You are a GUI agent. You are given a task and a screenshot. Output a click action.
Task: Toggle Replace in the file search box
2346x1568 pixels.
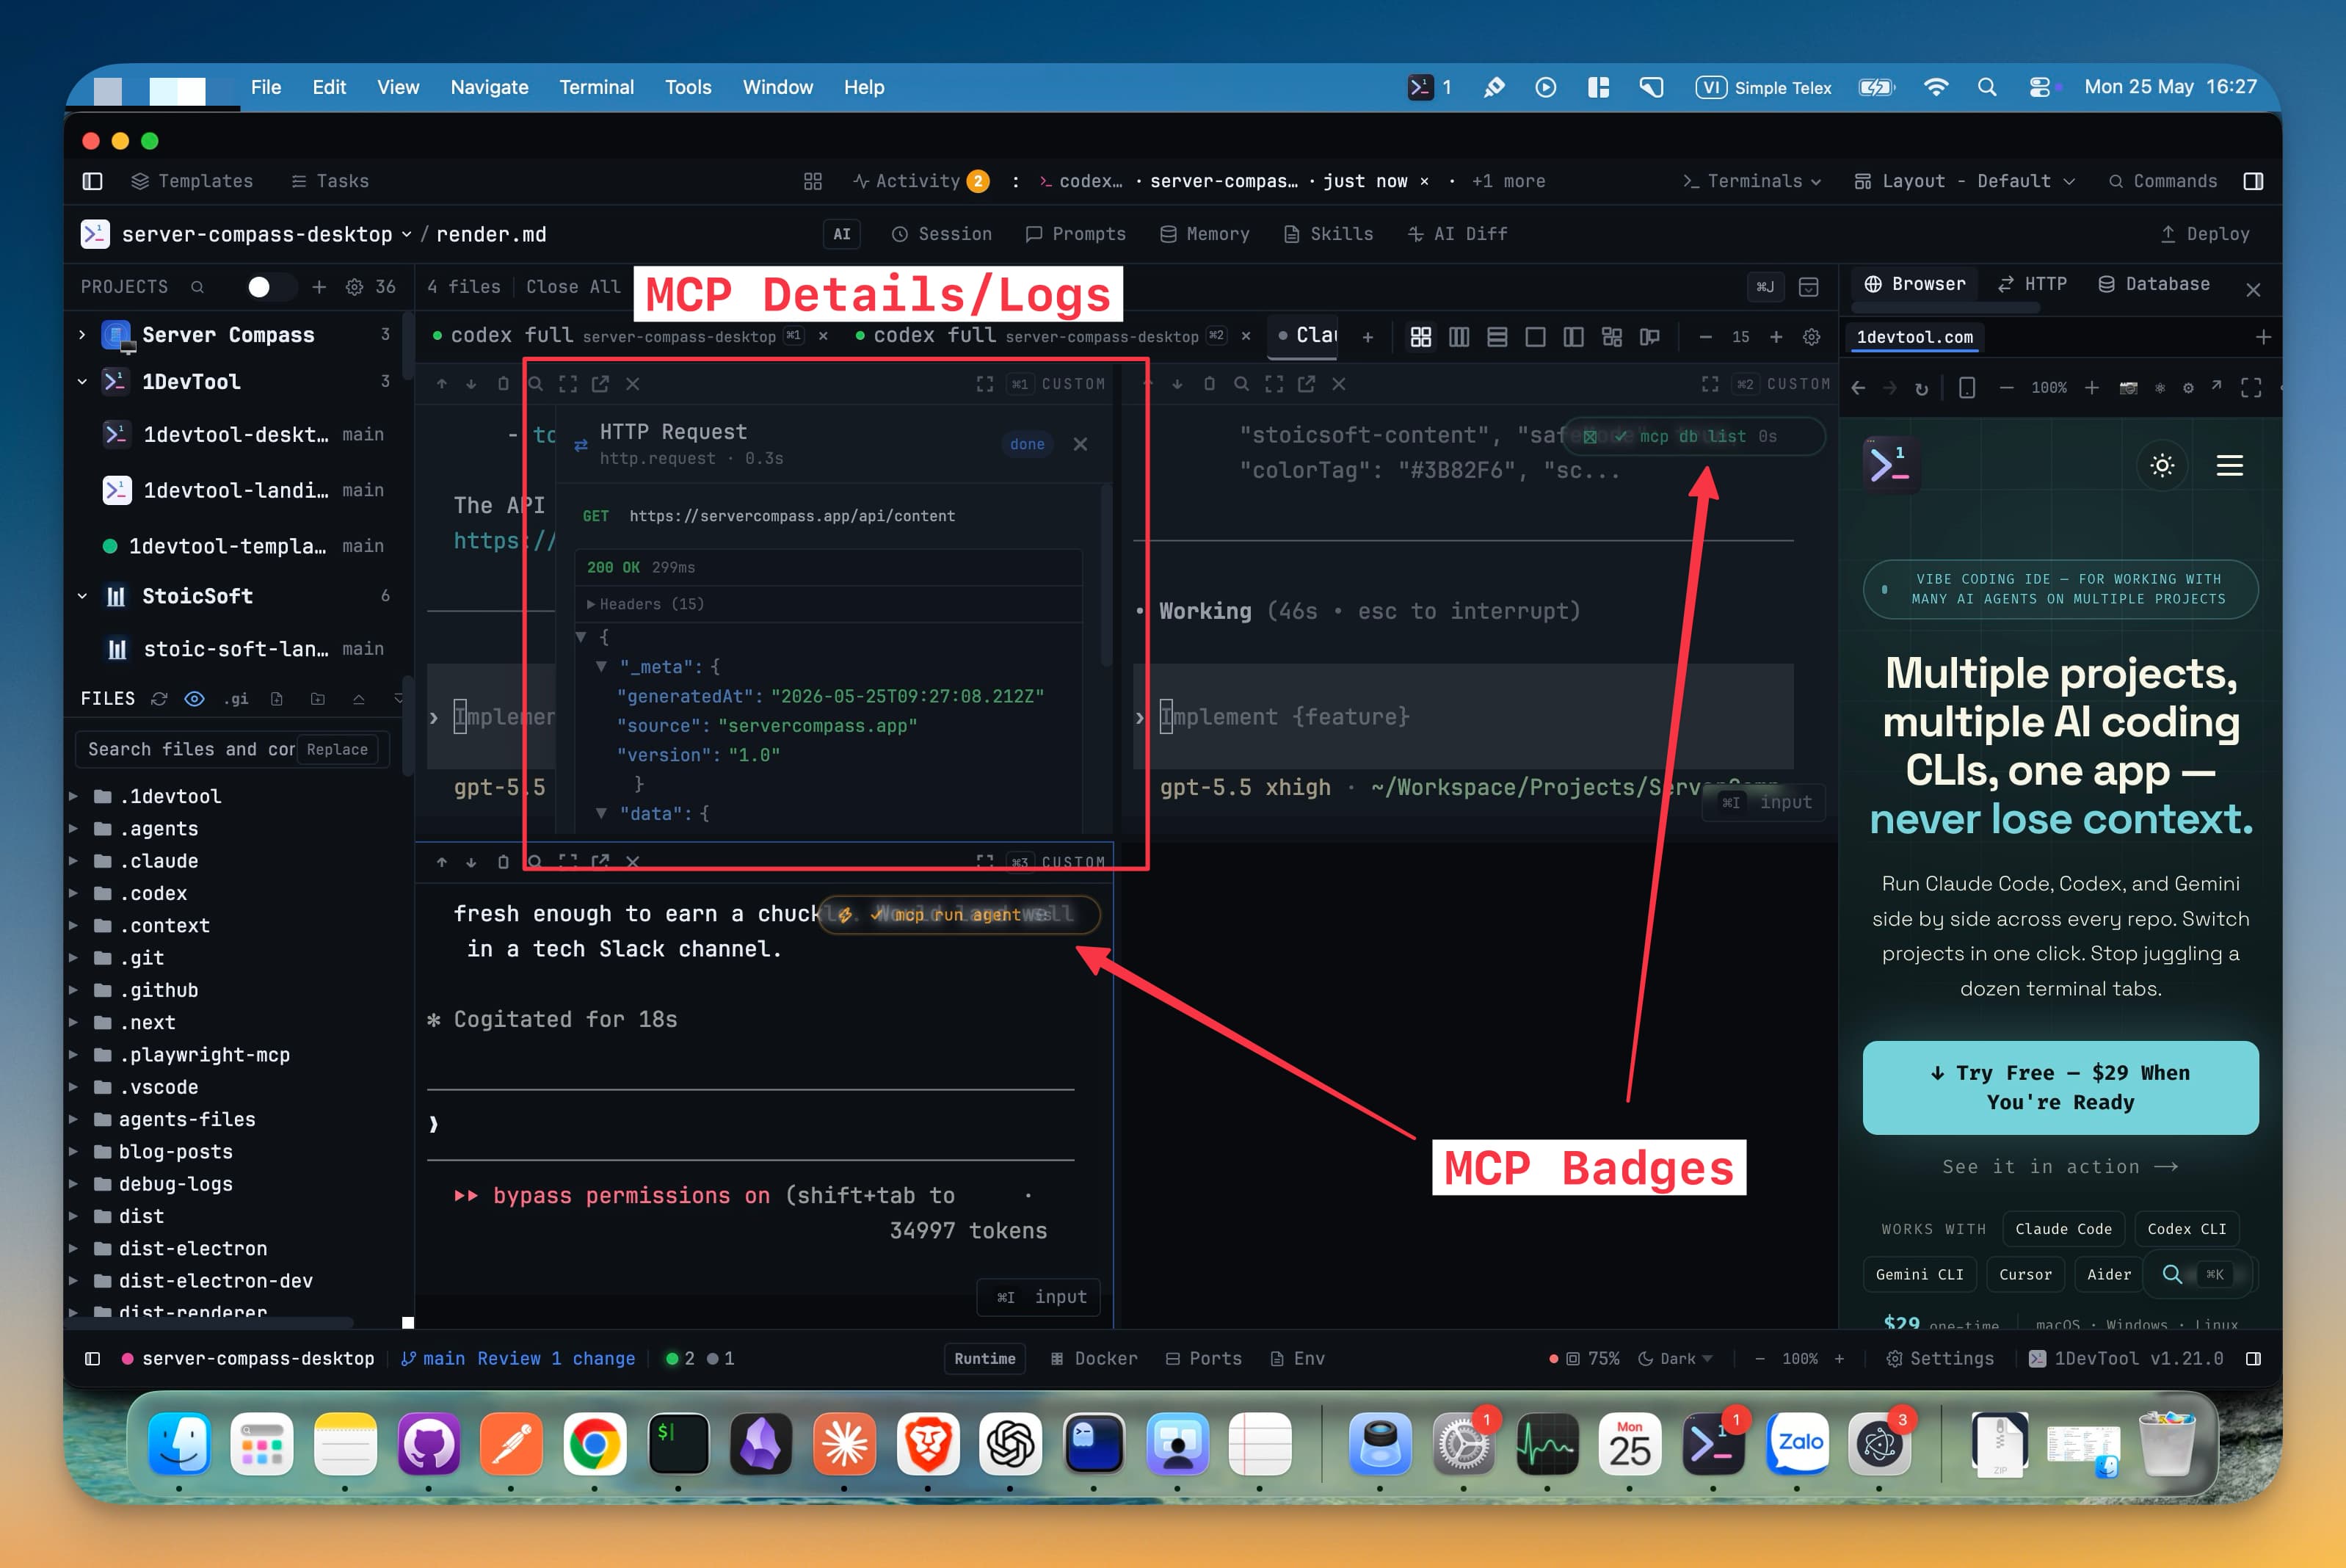pyautogui.click(x=337, y=749)
